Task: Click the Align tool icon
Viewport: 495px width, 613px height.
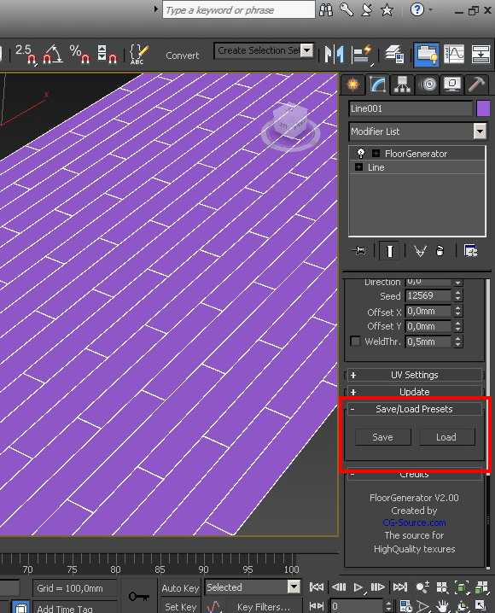Action: 362,54
